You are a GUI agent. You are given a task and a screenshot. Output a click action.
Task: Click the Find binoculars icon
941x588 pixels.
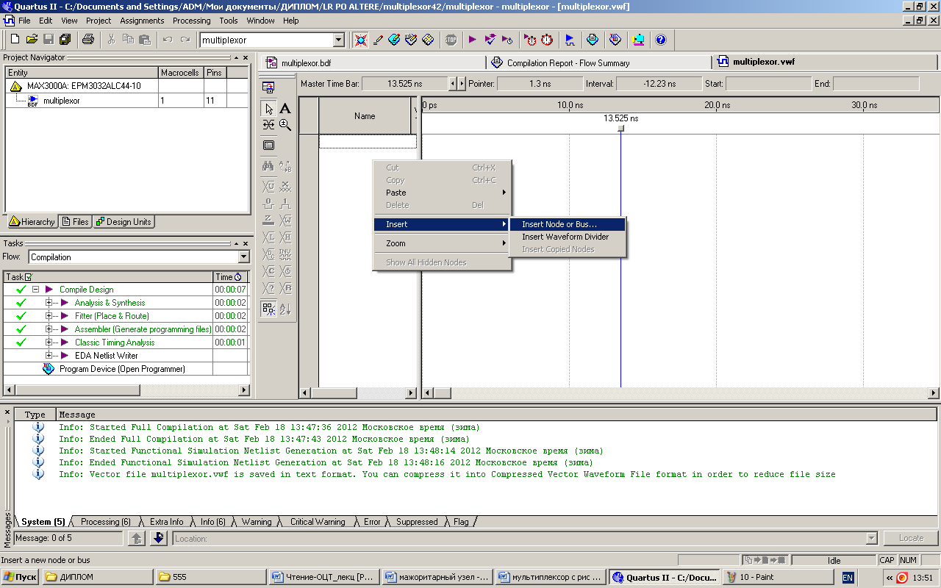coord(269,166)
